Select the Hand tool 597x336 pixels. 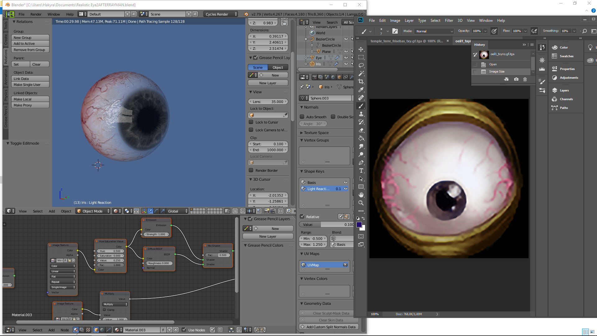pos(361,195)
